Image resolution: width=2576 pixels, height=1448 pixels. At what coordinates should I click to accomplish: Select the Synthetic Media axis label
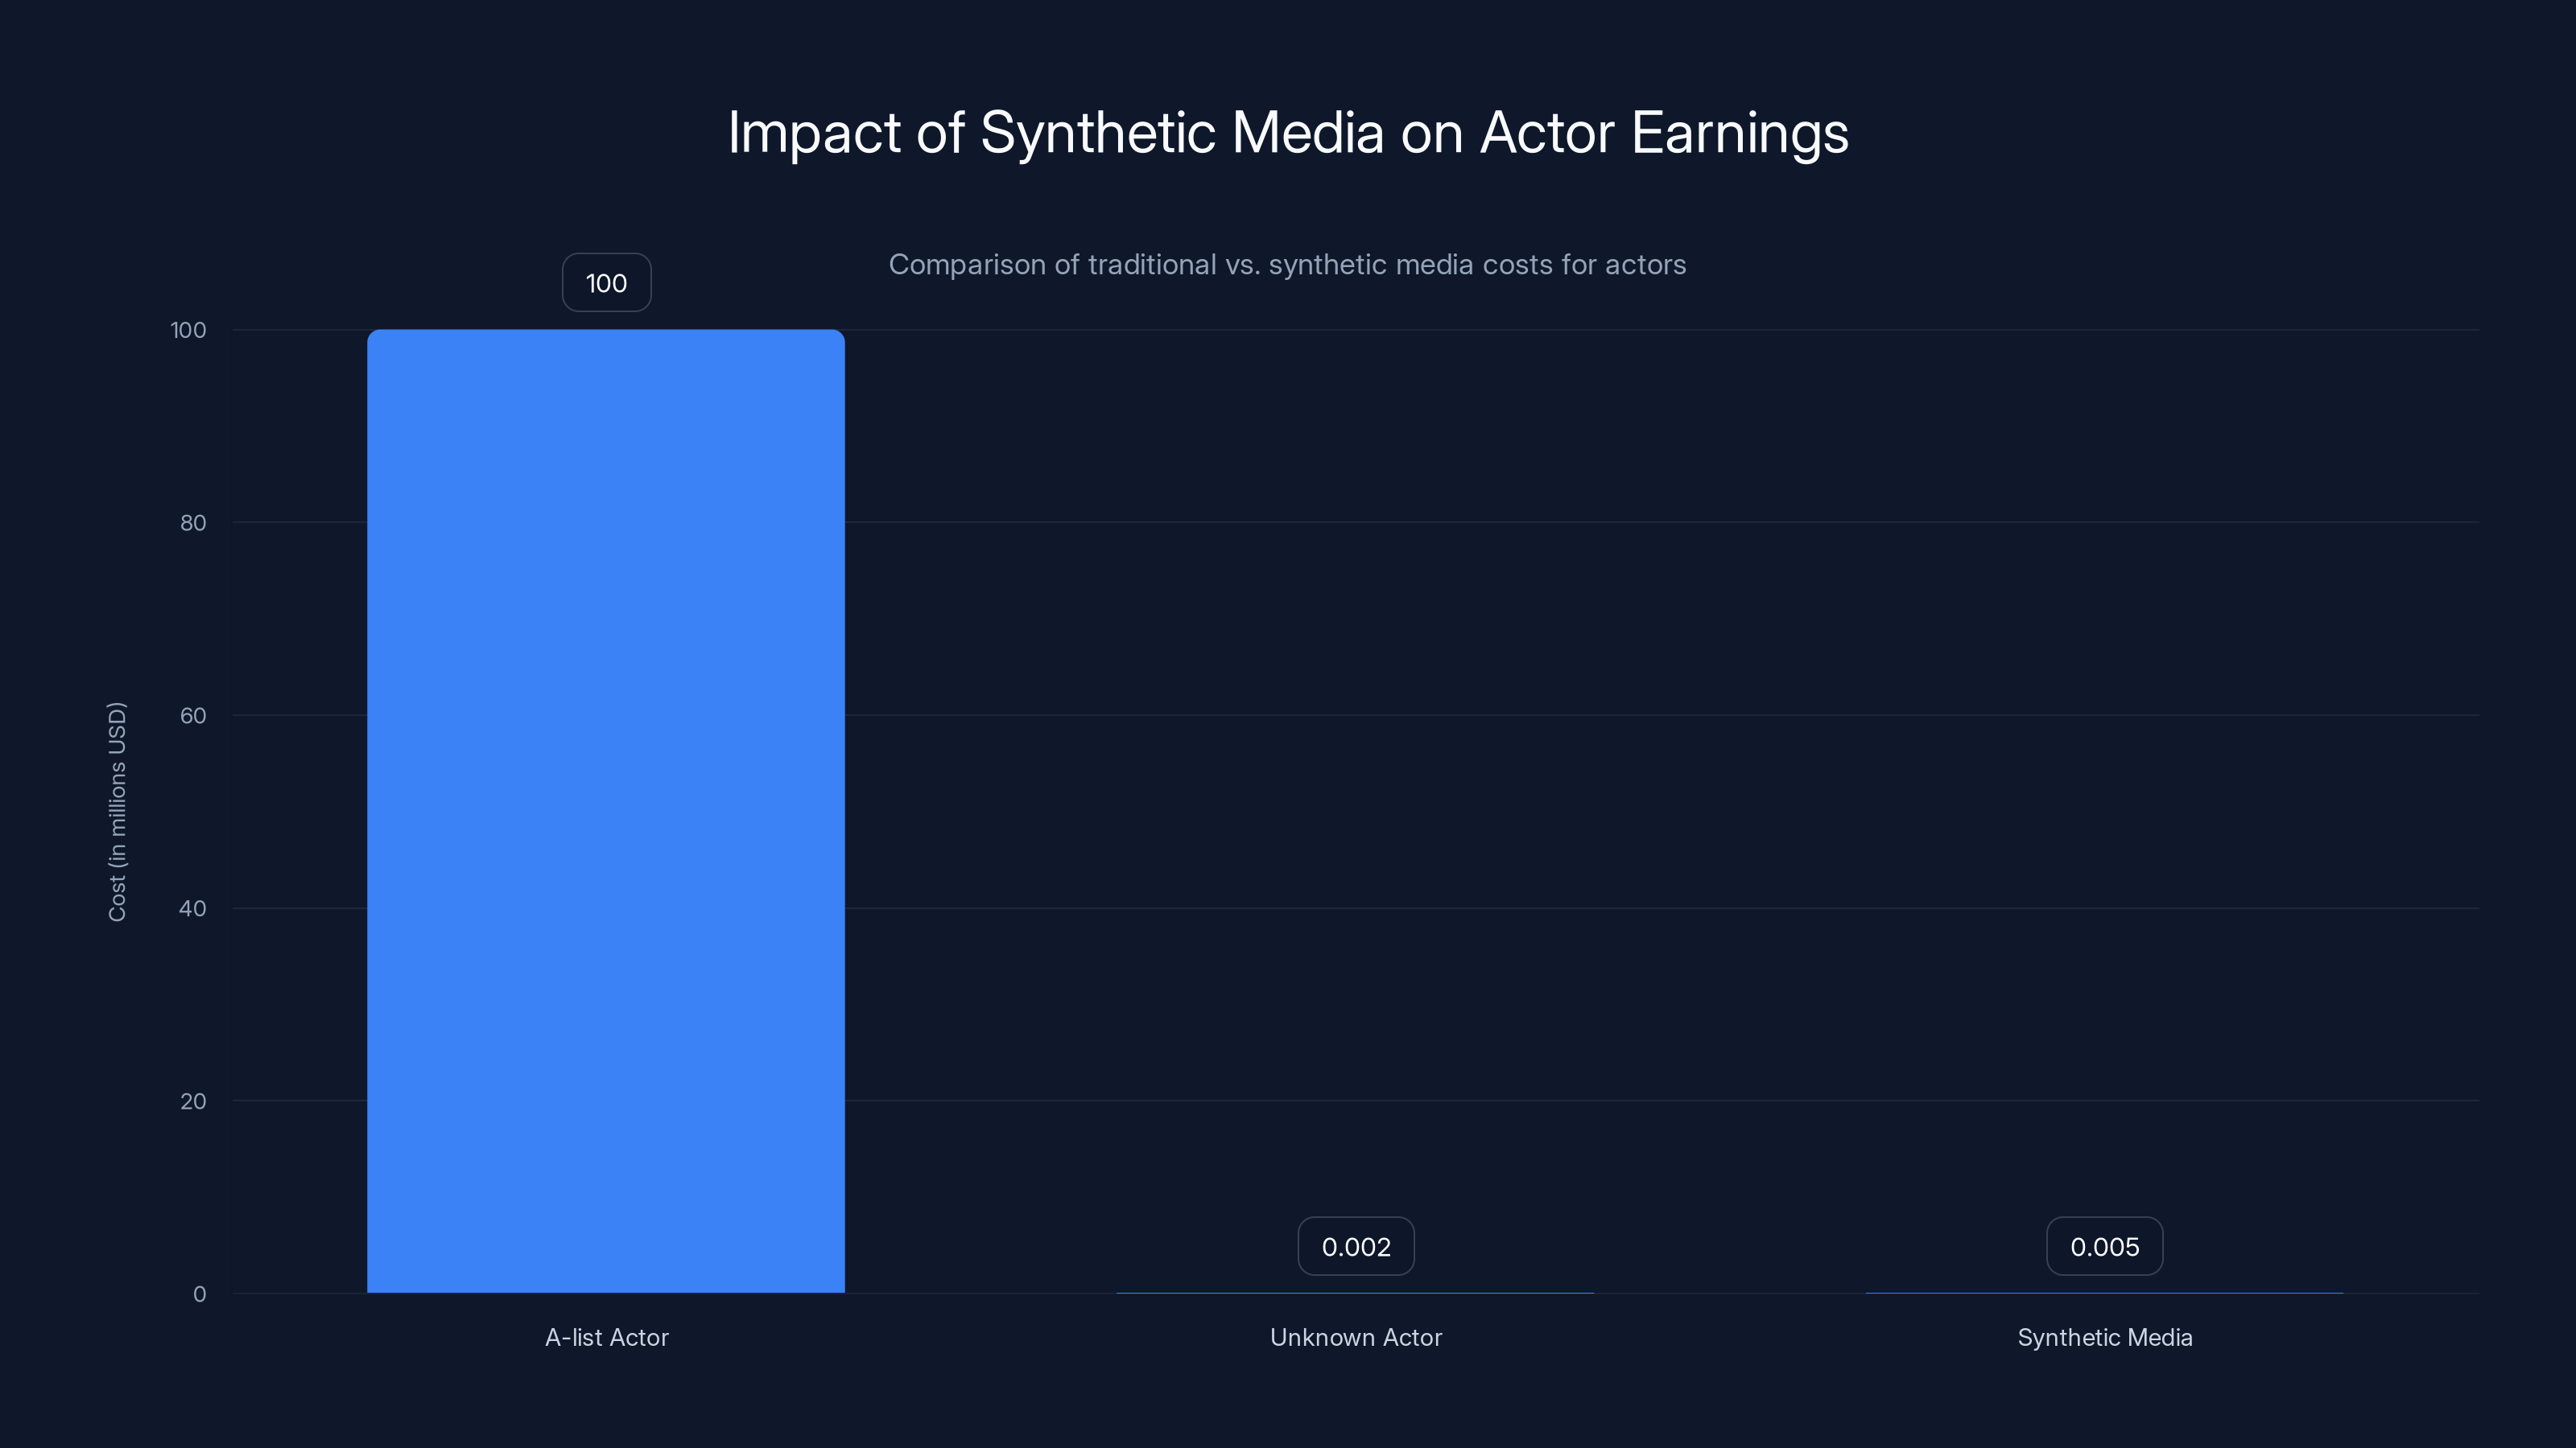pyautogui.click(x=2104, y=1337)
